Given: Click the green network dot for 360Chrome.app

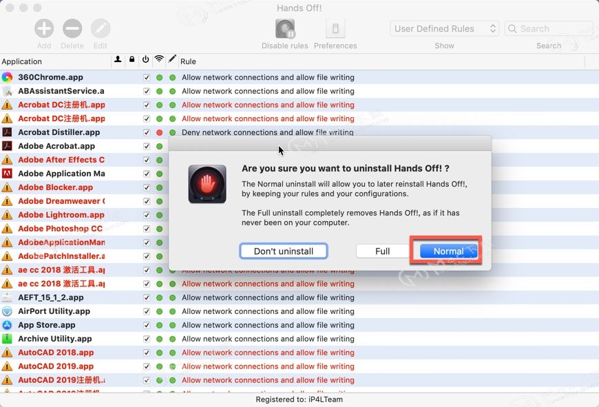Looking at the screenshot, I should [159, 78].
